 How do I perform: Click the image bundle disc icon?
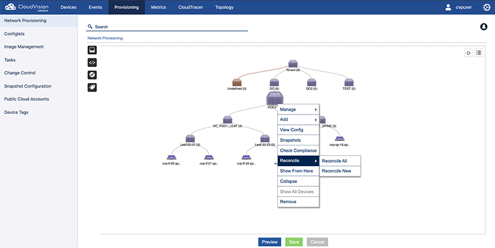92,75
